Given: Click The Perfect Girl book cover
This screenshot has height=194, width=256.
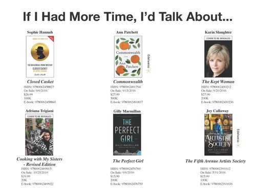Looking at the screenshot, I should [x=127, y=135].
